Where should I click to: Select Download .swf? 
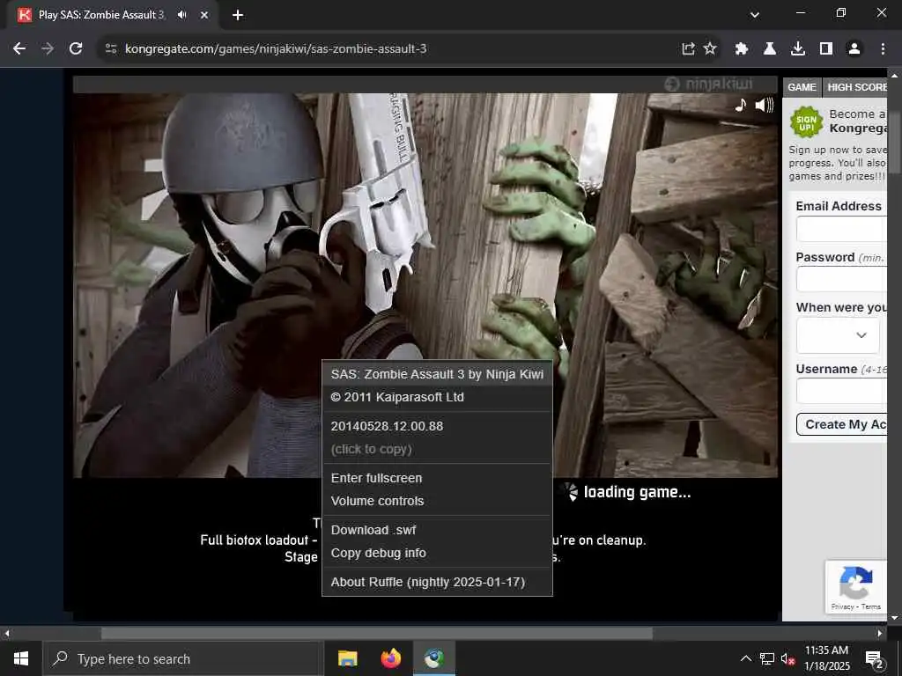tap(437, 530)
